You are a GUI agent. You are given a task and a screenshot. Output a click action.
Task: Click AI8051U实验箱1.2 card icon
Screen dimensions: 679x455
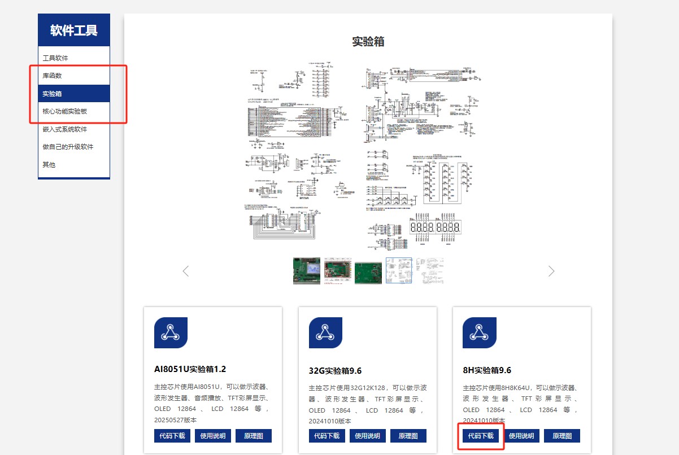[171, 333]
